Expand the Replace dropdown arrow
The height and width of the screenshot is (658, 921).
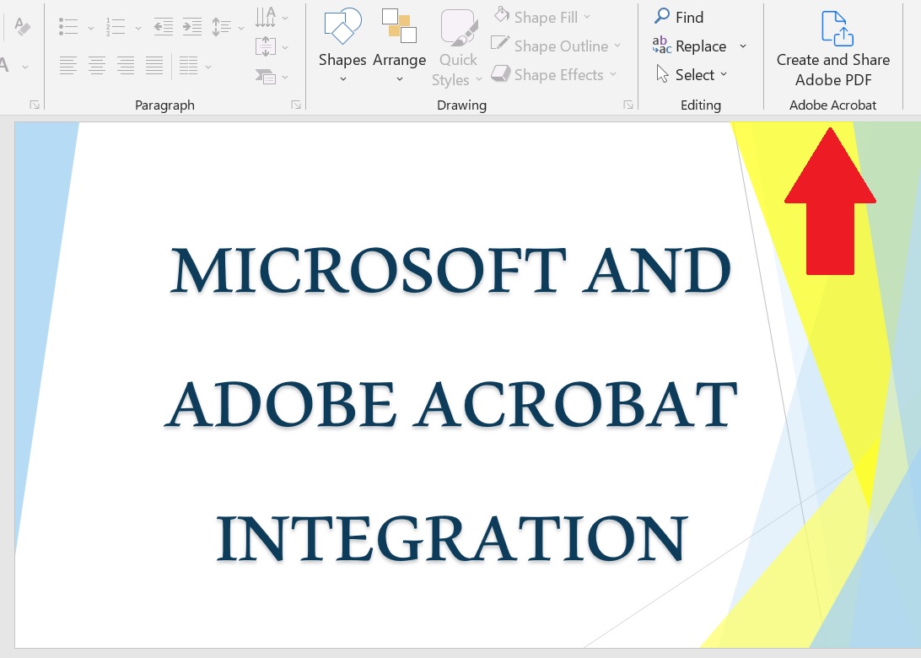743,46
